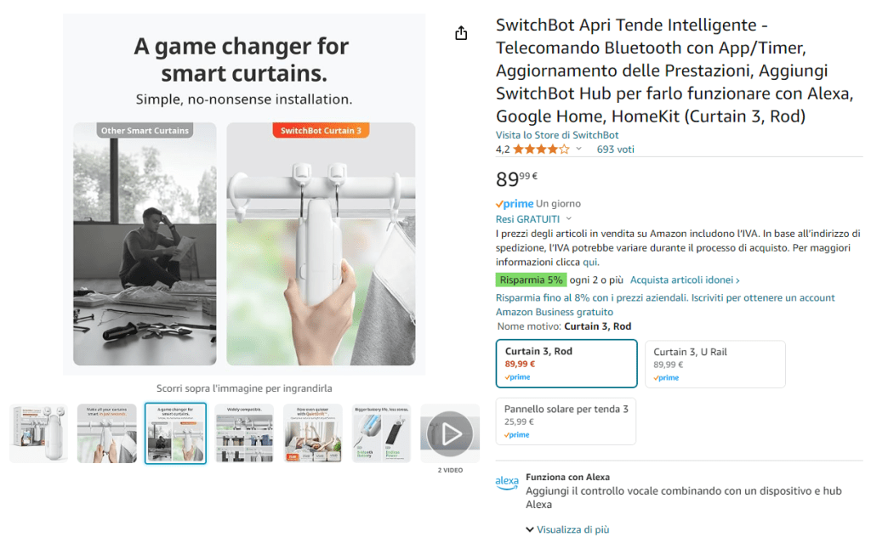This screenshot has width=871, height=543.
Task: Click the Alexa logo icon
Action: tap(507, 484)
